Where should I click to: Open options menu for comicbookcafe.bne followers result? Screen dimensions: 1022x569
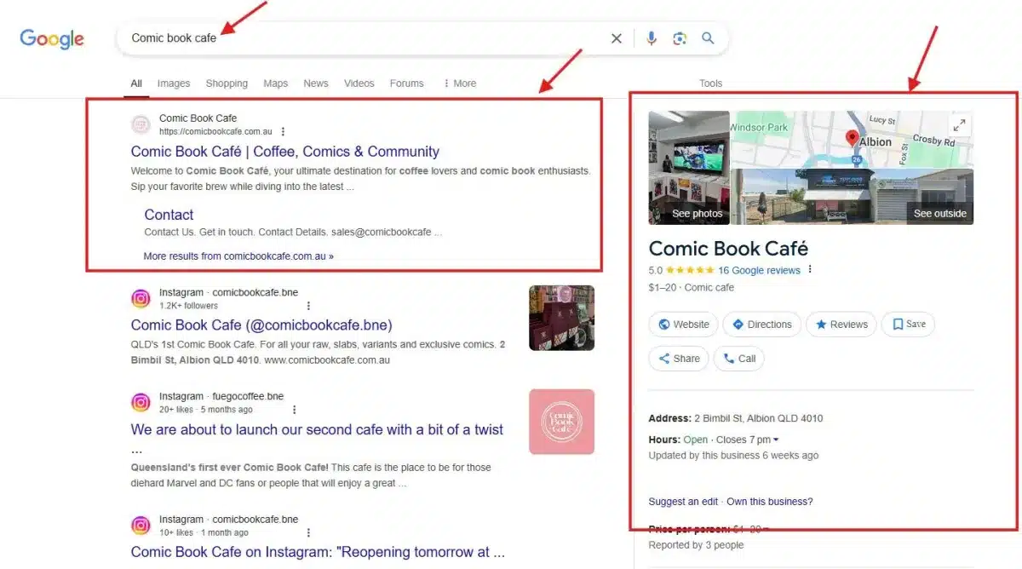pyautogui.click(x=308, y=306)
